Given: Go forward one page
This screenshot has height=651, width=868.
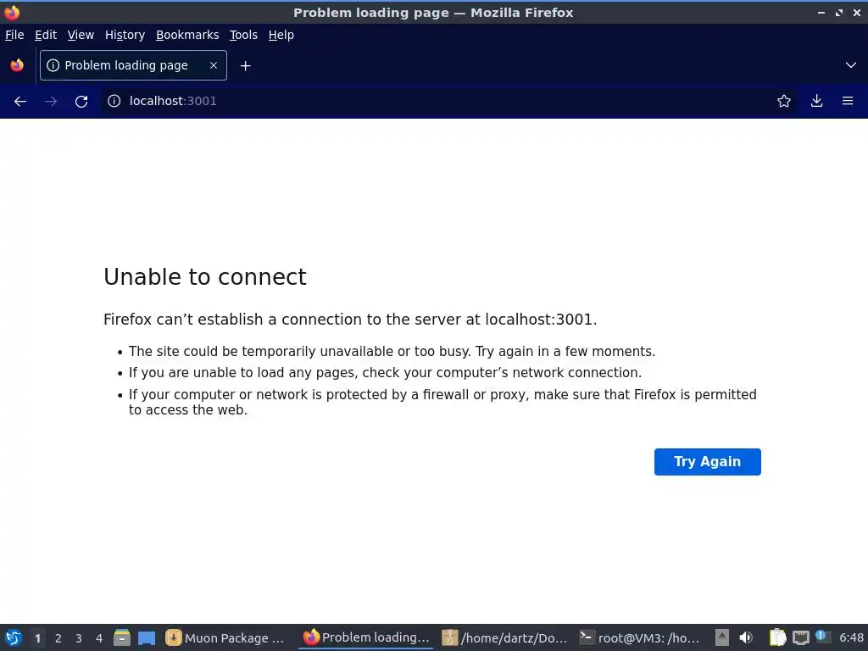Looking at the screenshot, I should [x=50, y=102].
